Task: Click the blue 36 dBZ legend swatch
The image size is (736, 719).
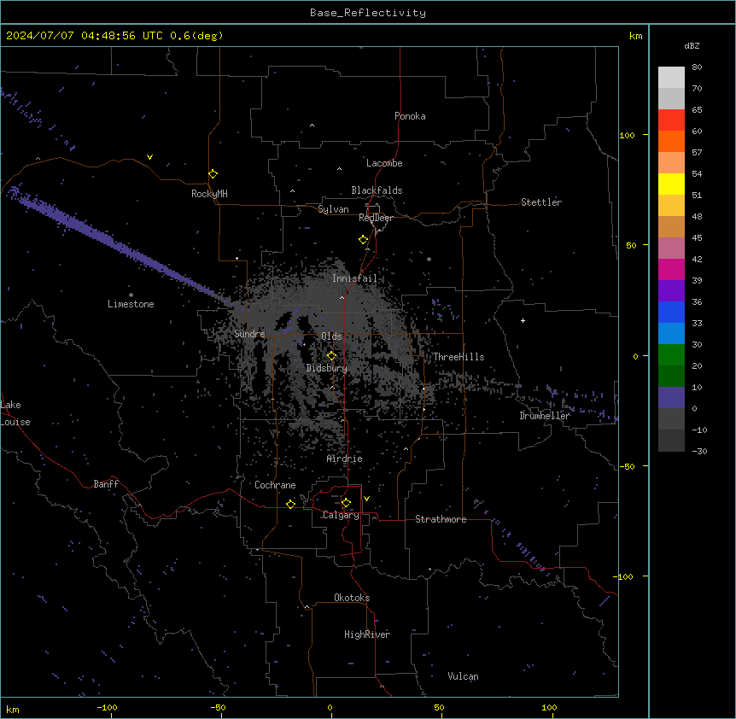Action: 671,312
